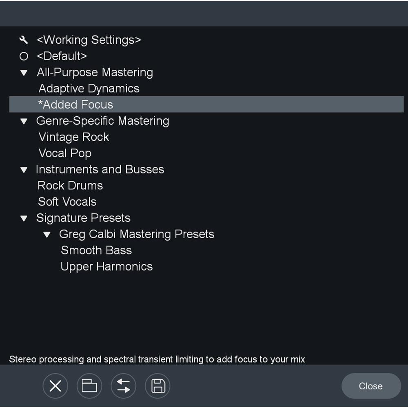Delete the selected preset using the X icon
Viewport: 408px width, 408px height.
pos(55,386)
